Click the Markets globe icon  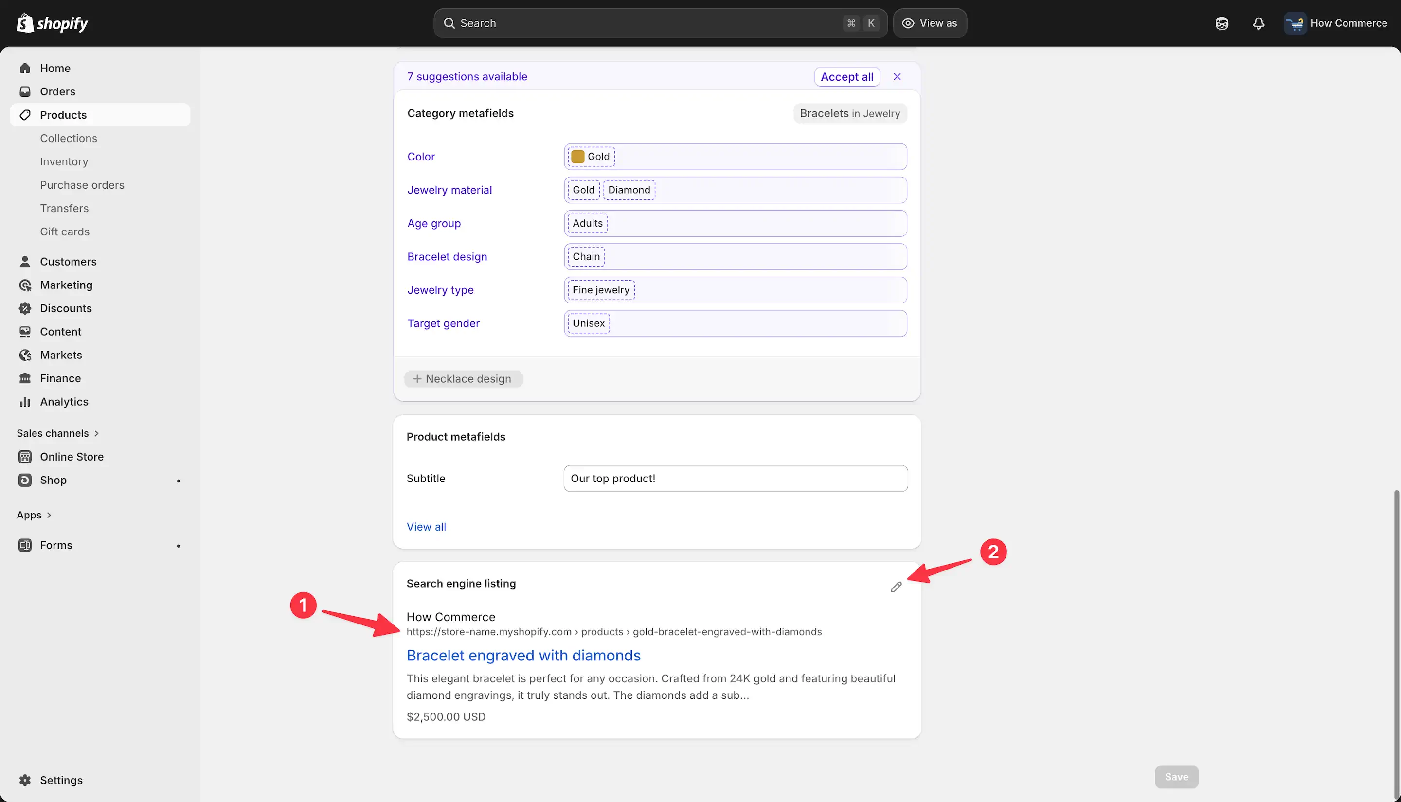tap(25, 355)
